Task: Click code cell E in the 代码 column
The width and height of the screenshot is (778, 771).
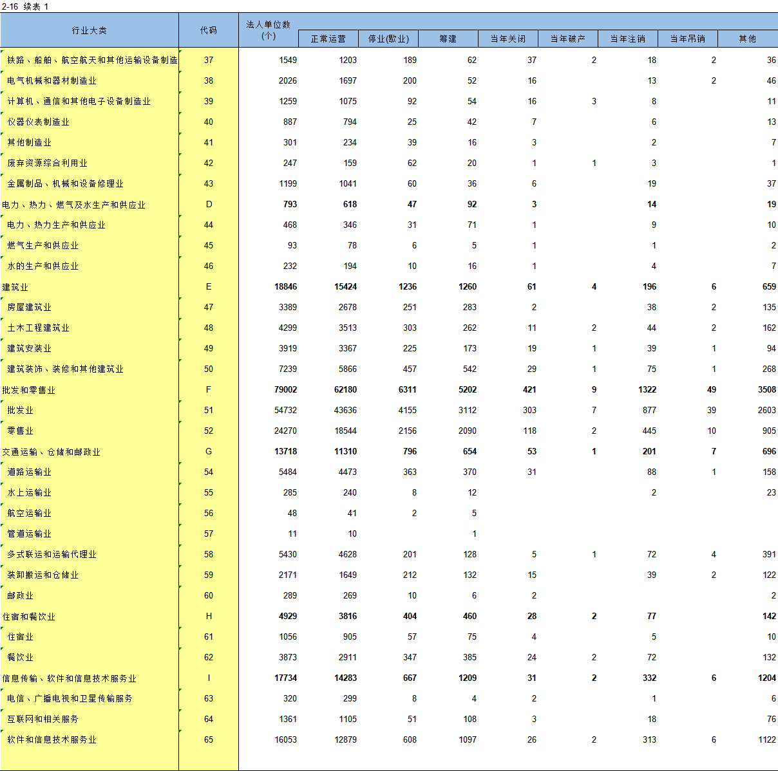Action: coord(209,286)
